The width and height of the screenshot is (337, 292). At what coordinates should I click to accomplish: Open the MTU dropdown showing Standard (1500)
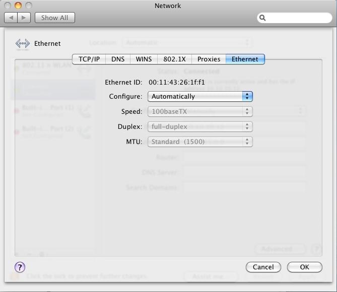pyautogui.click(x=200, y=141)
